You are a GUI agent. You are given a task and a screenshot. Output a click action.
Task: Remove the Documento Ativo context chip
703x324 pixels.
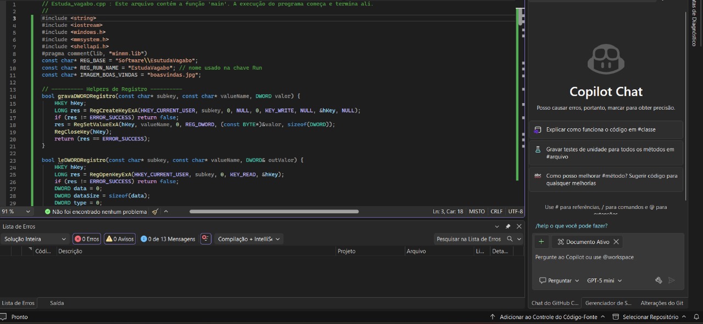(x=616, y=242)
